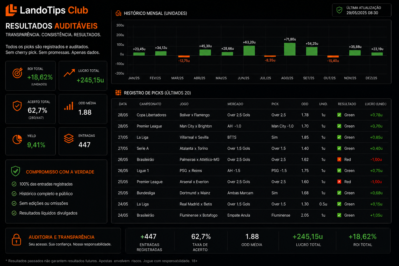Click the +0,78u profit value

click(x=376, y=115)
